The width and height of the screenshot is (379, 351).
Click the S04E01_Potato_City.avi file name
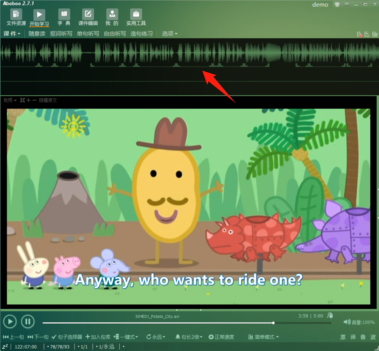(157, 316)
